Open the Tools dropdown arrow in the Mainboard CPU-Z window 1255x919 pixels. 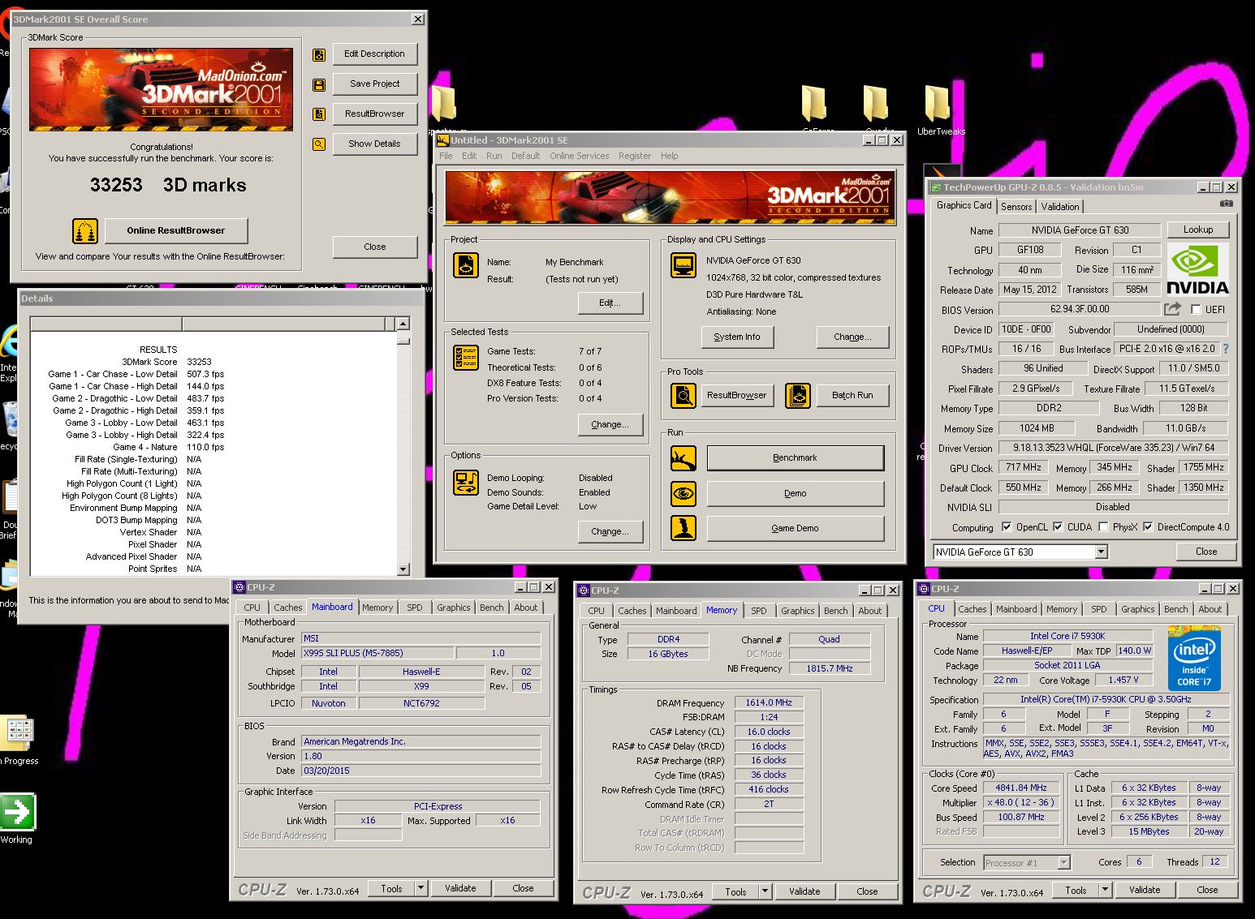point(420,888)
